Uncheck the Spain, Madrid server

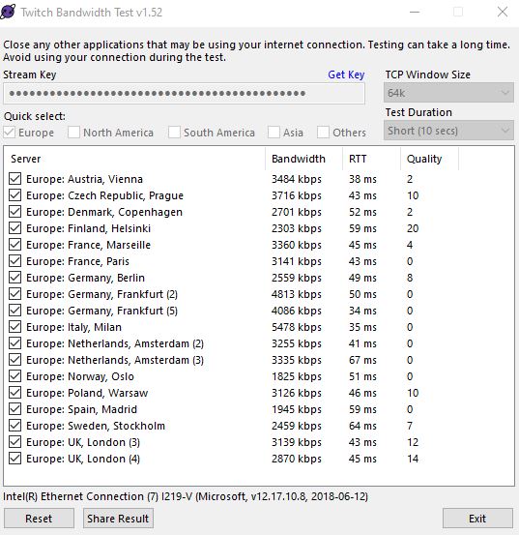tap(15, 409)
